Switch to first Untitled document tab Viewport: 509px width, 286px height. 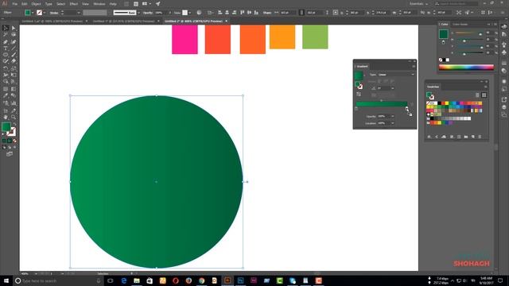pyautogui.click(x=52, y=21)
